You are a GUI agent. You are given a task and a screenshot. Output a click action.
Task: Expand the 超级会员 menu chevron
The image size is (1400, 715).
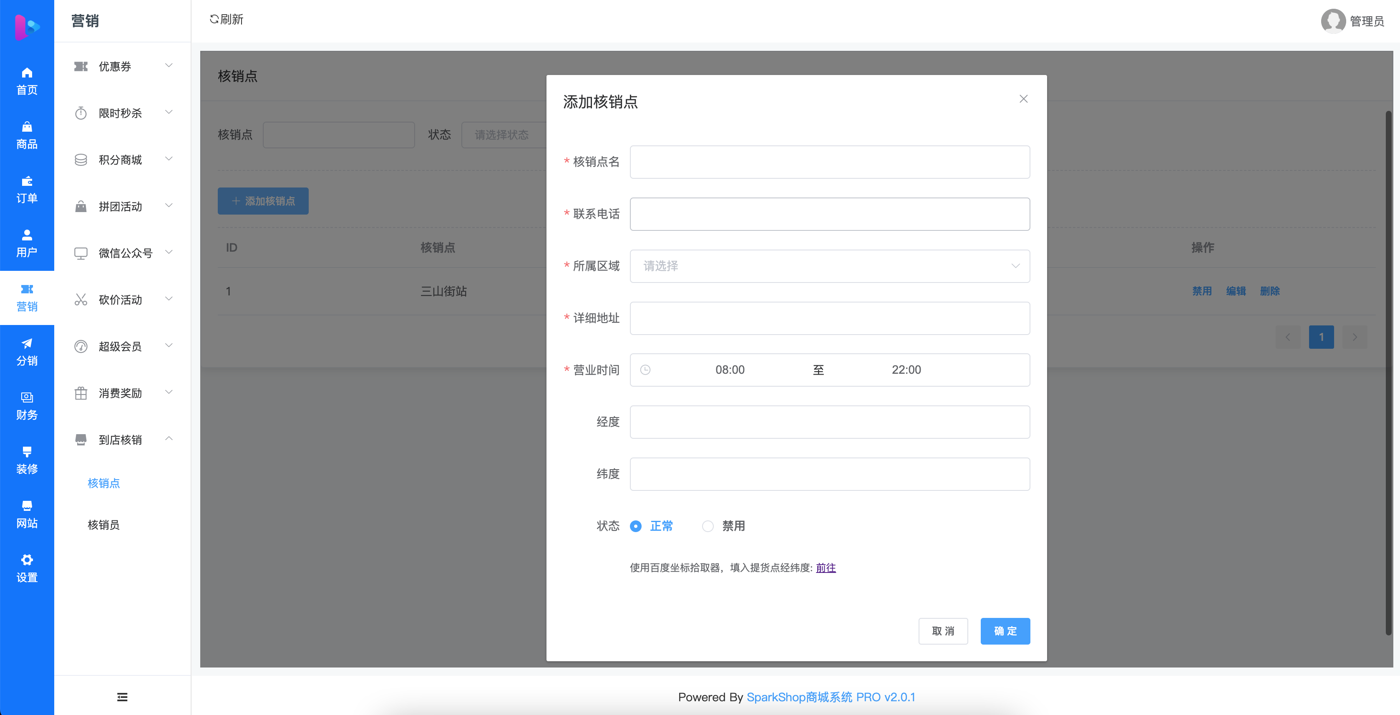click(x=169, y=346)
